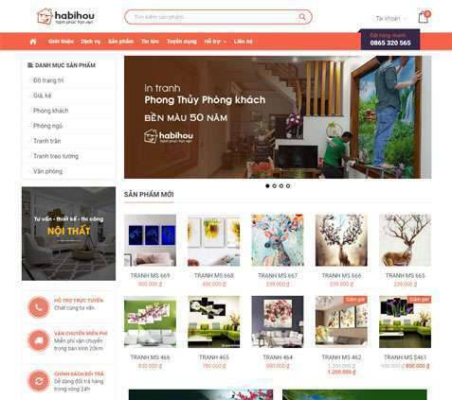Open the shopping cart icon

click(x=424, y=17)
